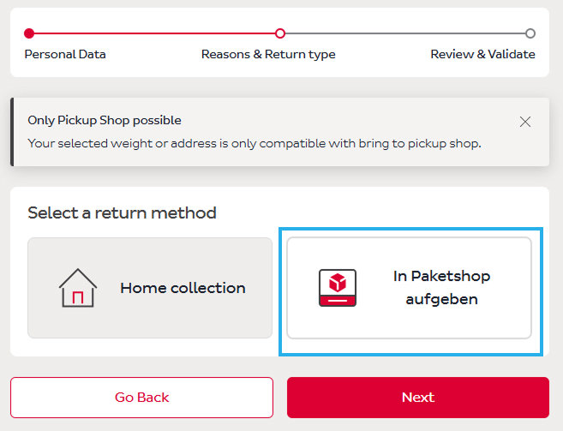Click the red completed progress line segment
This screenshot has width=563, height=431.
(x=154, y=33)
